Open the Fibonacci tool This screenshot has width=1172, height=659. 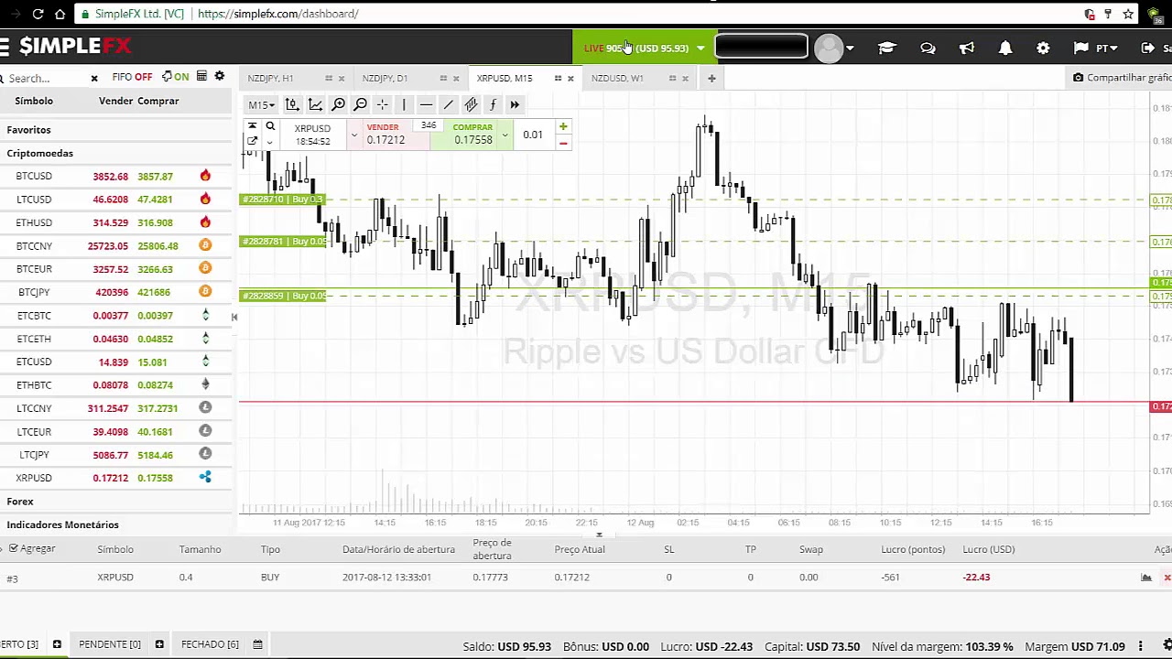click(x=493, y=104)
